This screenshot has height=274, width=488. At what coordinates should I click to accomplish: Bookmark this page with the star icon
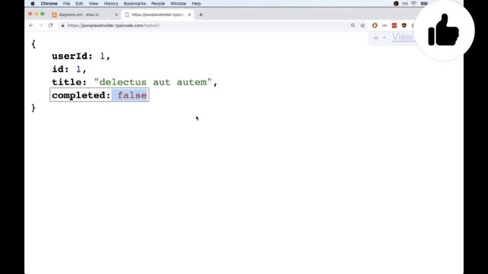pyautogui.click(x=363, y=25)
